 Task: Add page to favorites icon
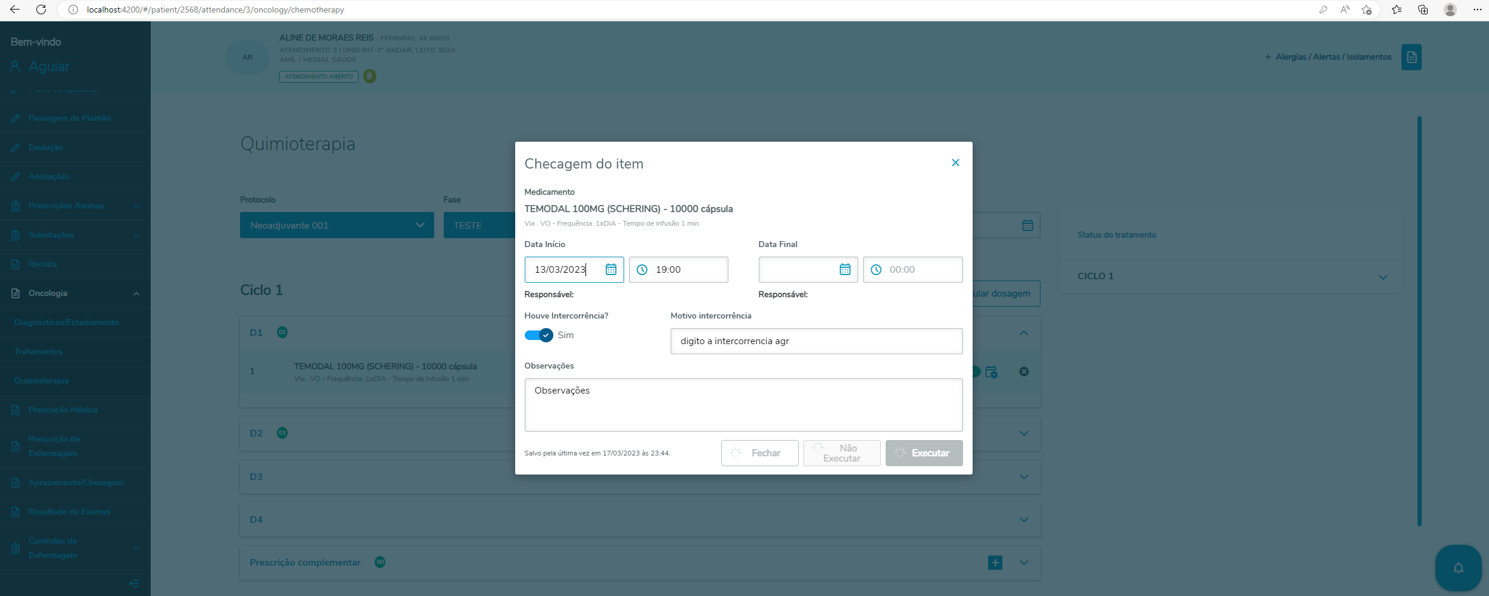click(x=1367, y=10)
